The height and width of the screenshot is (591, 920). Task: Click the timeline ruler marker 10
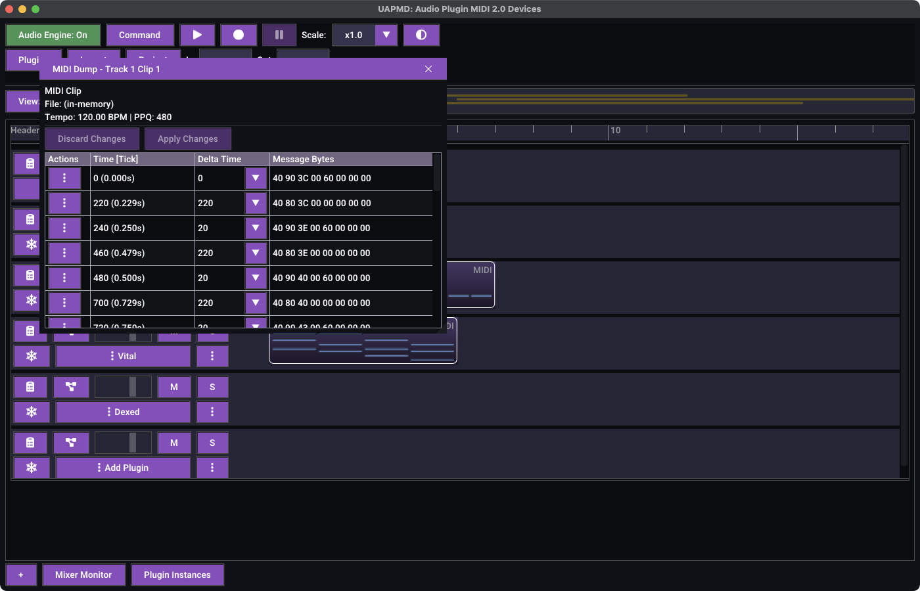click(x=616, y=130)
